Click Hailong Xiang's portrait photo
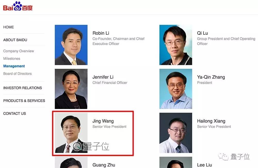Viewport: 258px width, 168px height. pos(176,133)
